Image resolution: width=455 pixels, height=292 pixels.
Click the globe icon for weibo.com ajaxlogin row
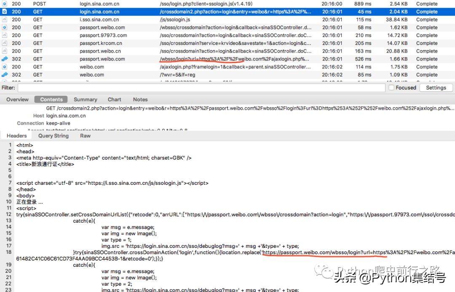tap(4, 67)
